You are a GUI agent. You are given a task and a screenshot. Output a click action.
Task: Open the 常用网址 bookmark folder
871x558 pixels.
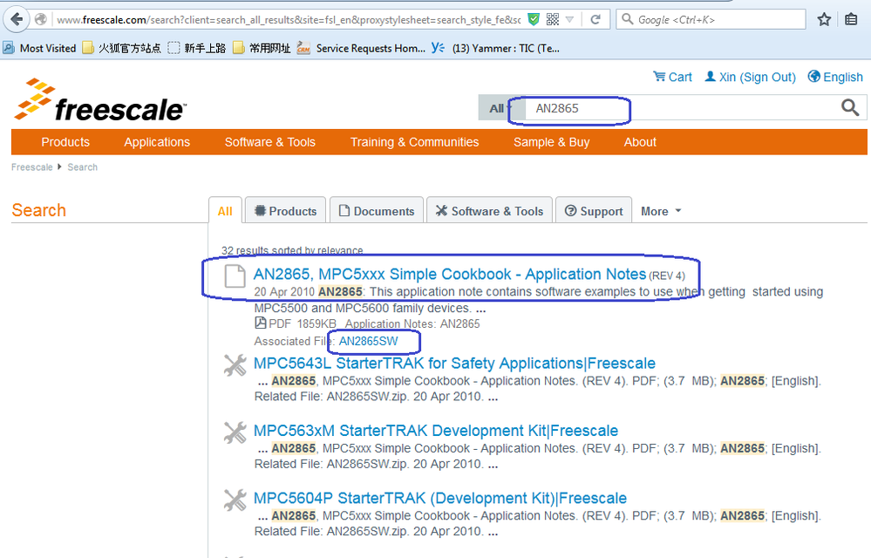[x=262, y=48]
